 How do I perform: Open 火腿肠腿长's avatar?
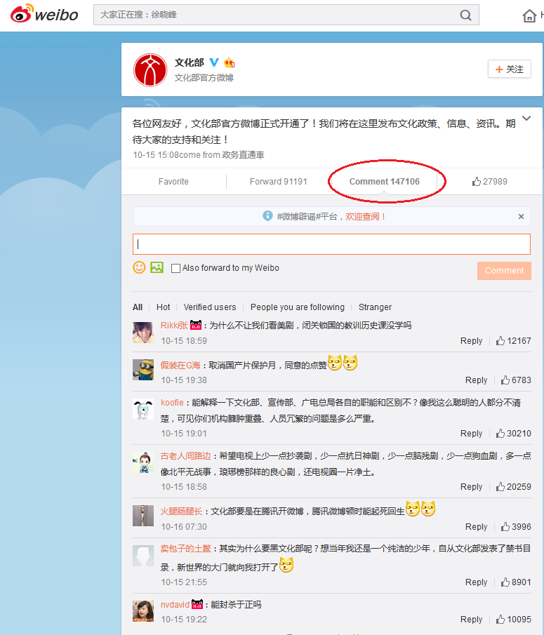[x=143, y=516]
